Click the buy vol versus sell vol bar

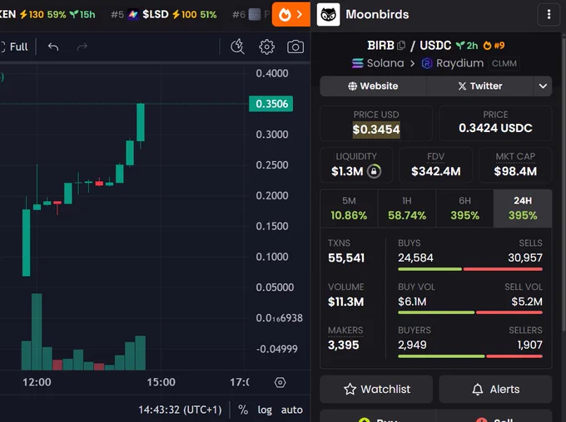(470, 312)
